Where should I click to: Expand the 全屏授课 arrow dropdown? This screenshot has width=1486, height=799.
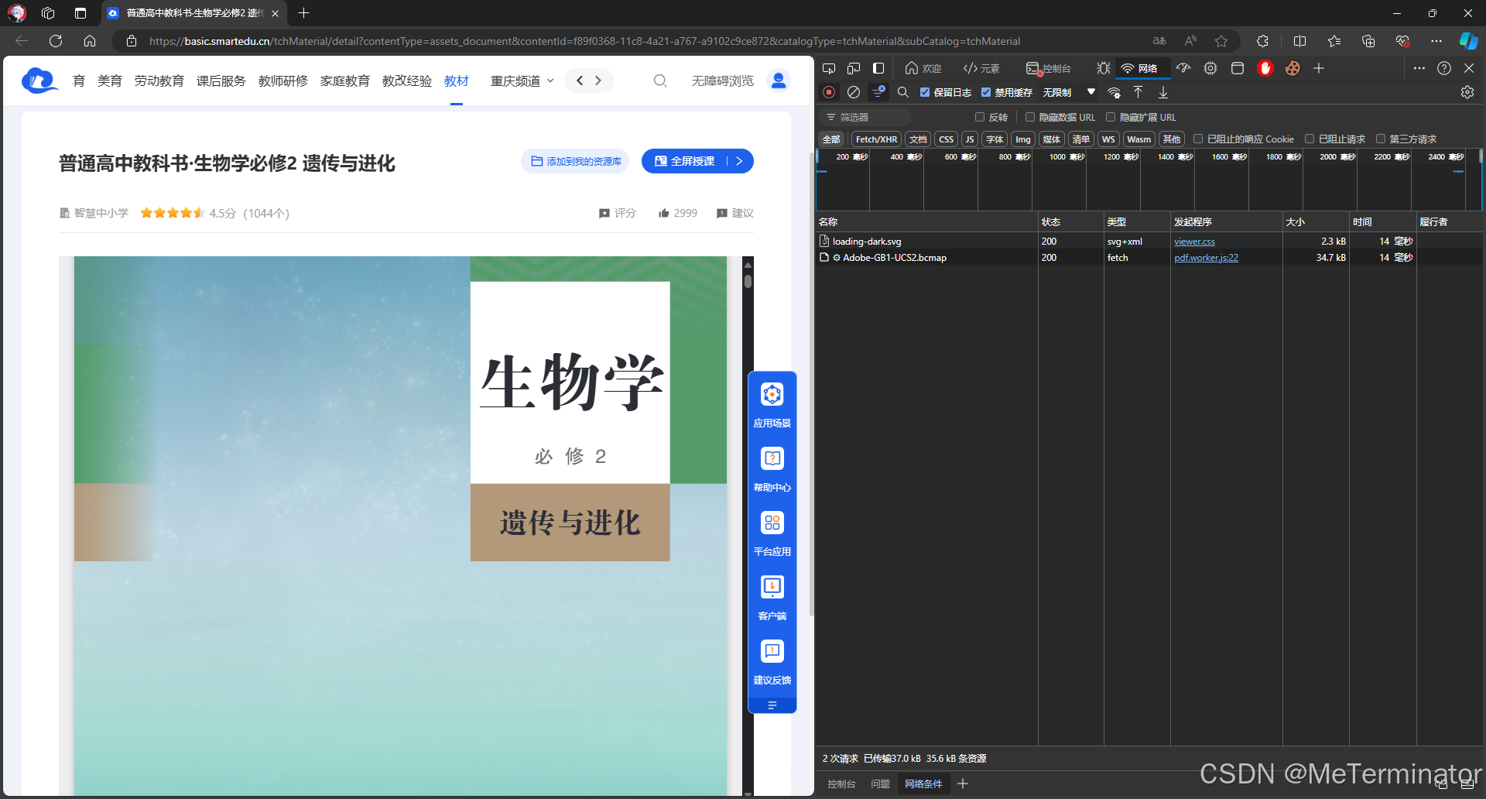pyautogui.click(x=740, y=161)
